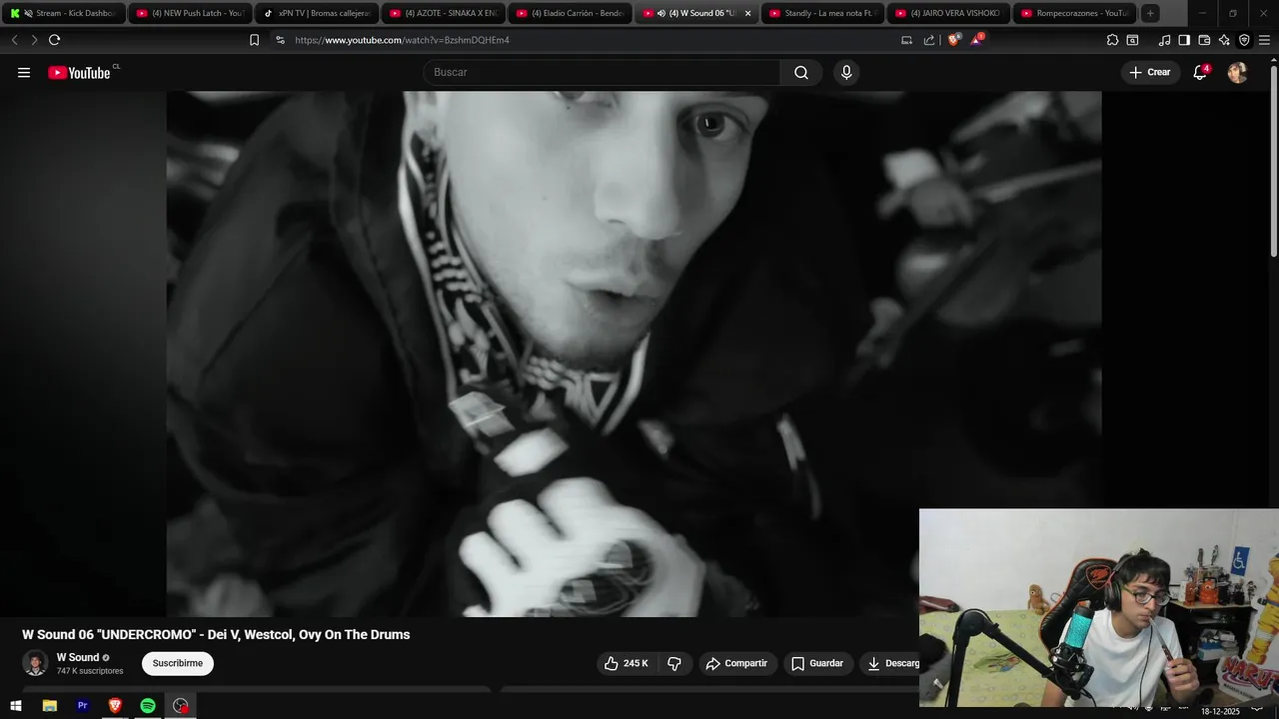Screen dimensions: 1279x719
Task: Reload the page with refresh icon
Action: 54,40
